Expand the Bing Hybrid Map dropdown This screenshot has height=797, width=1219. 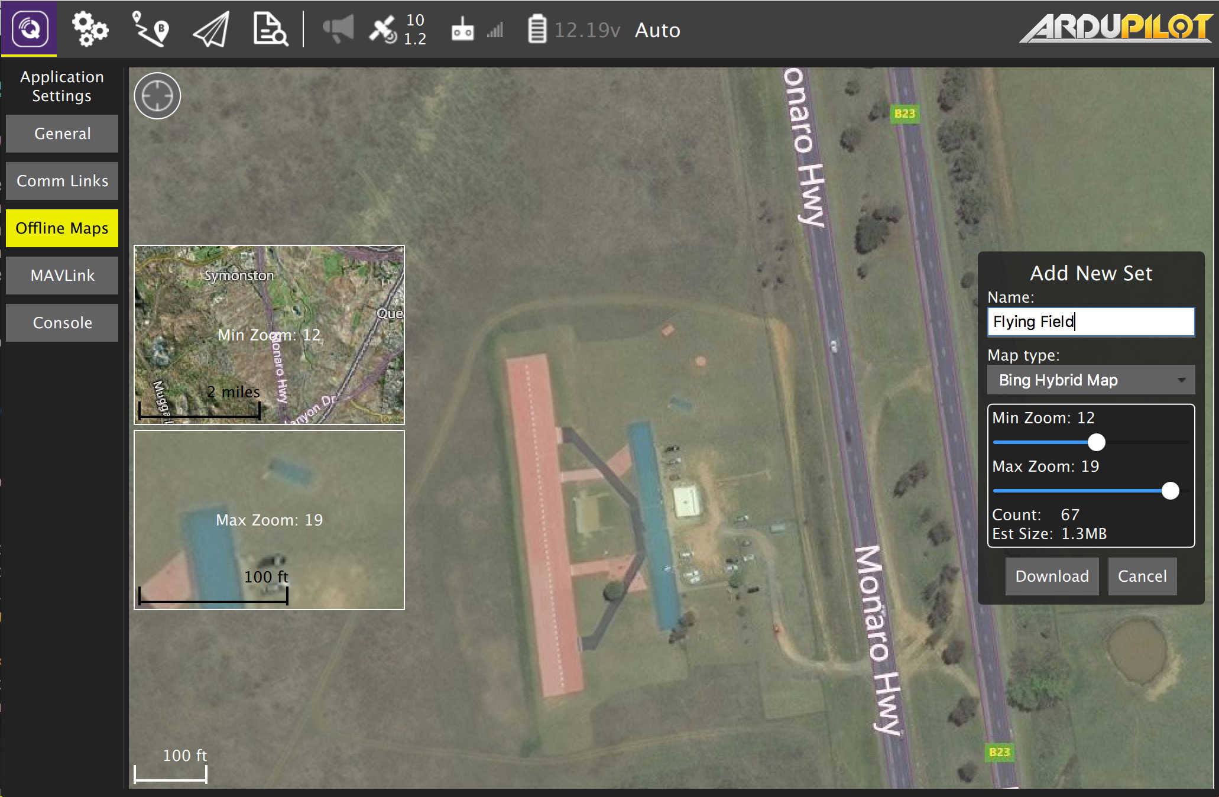click(x=1091, y=380)
